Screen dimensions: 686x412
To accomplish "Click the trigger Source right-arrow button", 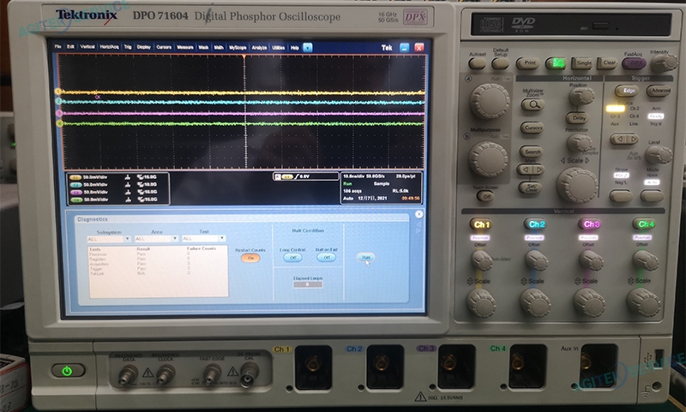I will click(x=632, y=140).
